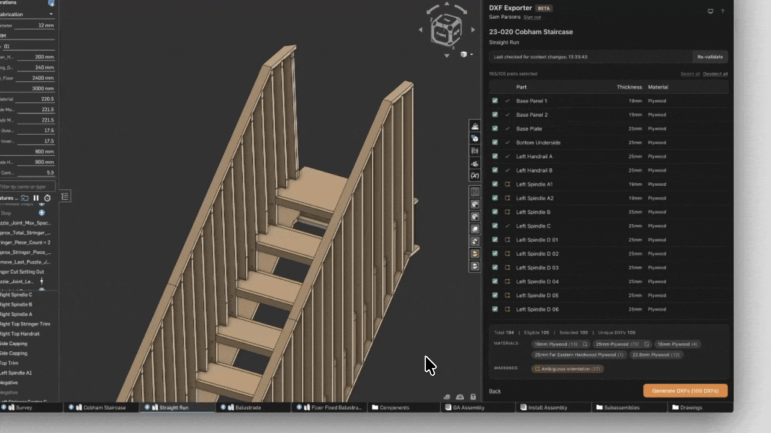Open the Survey tab
The height and width of the screenshot is (433, 771).
[x=31, y=407]
